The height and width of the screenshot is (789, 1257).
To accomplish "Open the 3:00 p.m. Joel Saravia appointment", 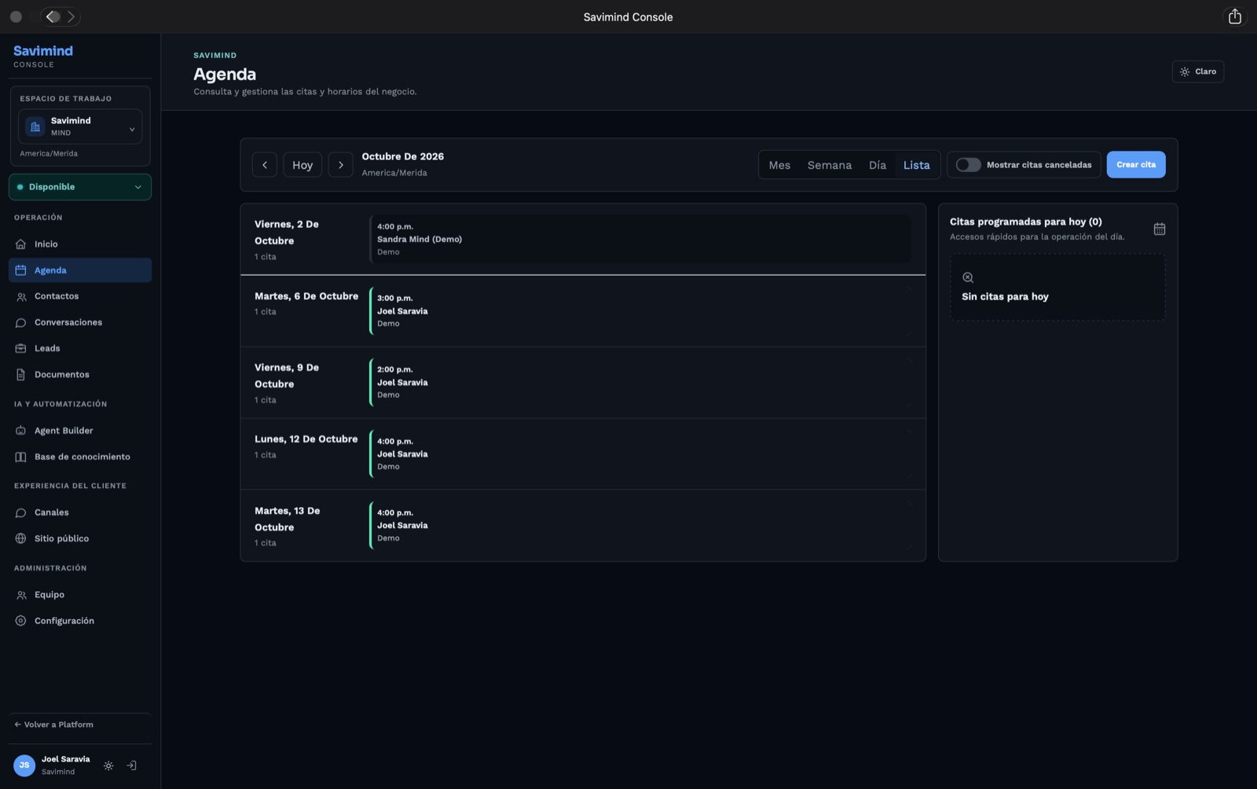I will pos(640,310).
